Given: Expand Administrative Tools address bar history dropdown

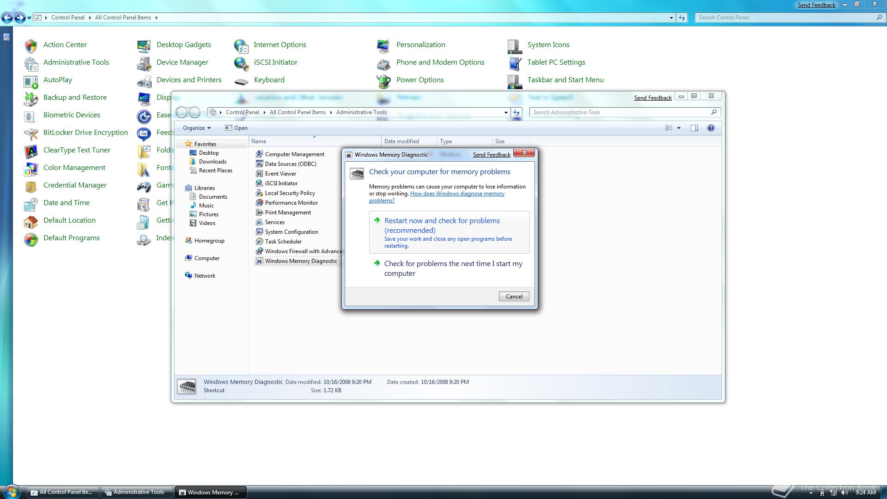Looking at the screenshot, I should (x=506, y=112).
